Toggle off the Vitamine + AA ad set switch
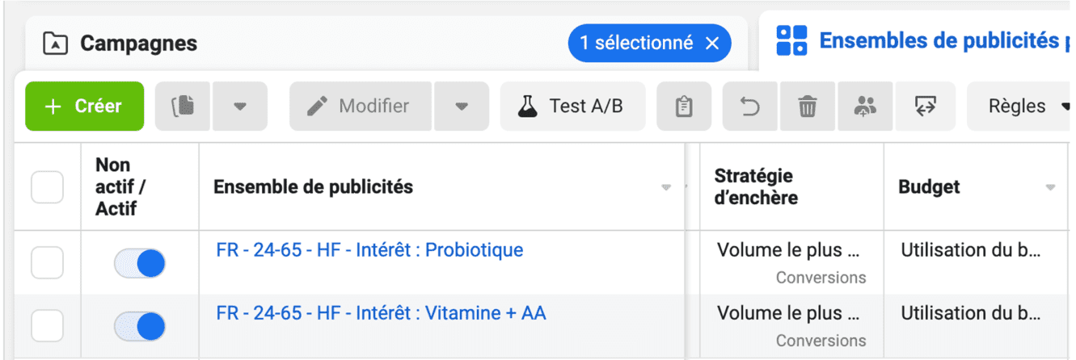 tap(140, 326)
